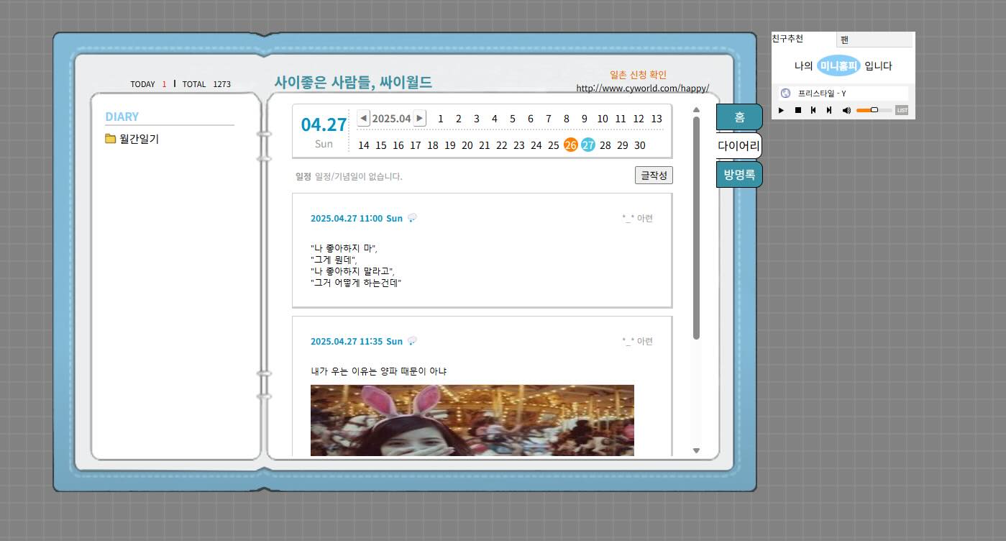Open the 방명록 tab
1006x541 pixels.
[x=739, y=174]
